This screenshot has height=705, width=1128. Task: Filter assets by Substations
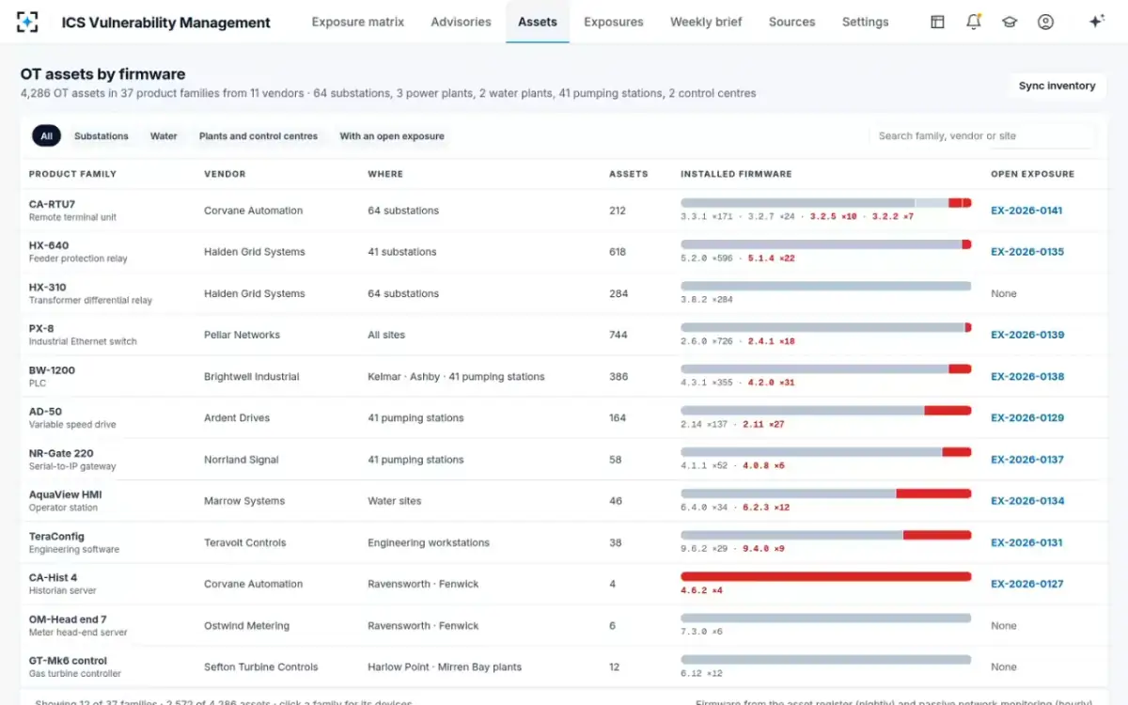point(102,136)
